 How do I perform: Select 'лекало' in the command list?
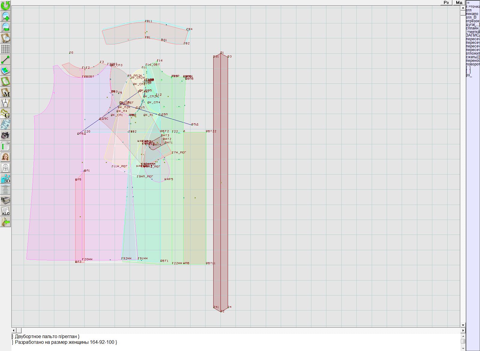coord(472,14)
